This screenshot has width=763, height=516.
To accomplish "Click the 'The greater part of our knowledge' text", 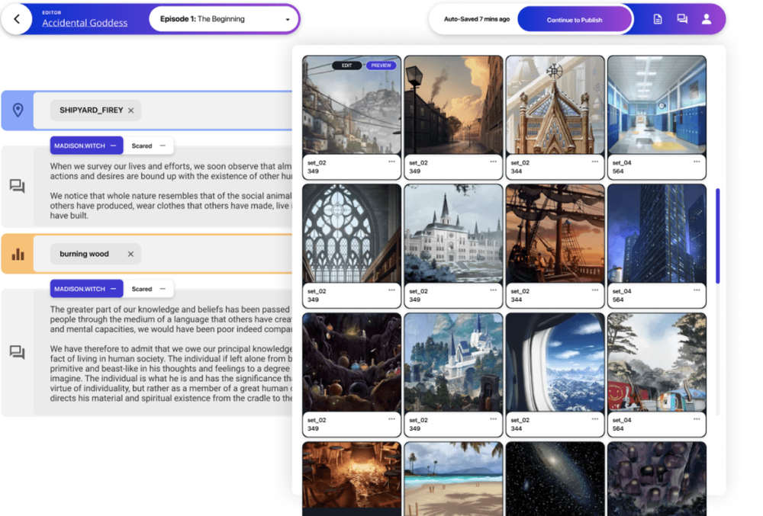I will tap(171, 319).
